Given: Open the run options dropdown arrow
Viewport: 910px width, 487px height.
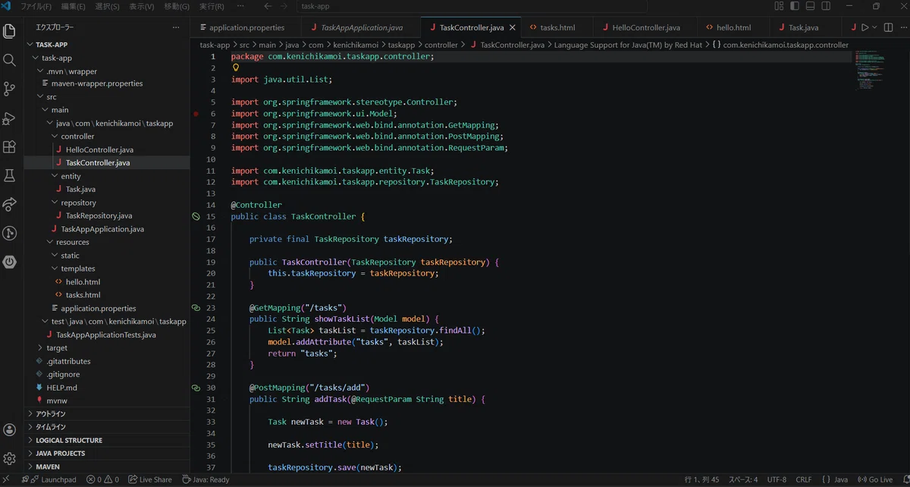Looking at the screenshot, I should point(874,27).
